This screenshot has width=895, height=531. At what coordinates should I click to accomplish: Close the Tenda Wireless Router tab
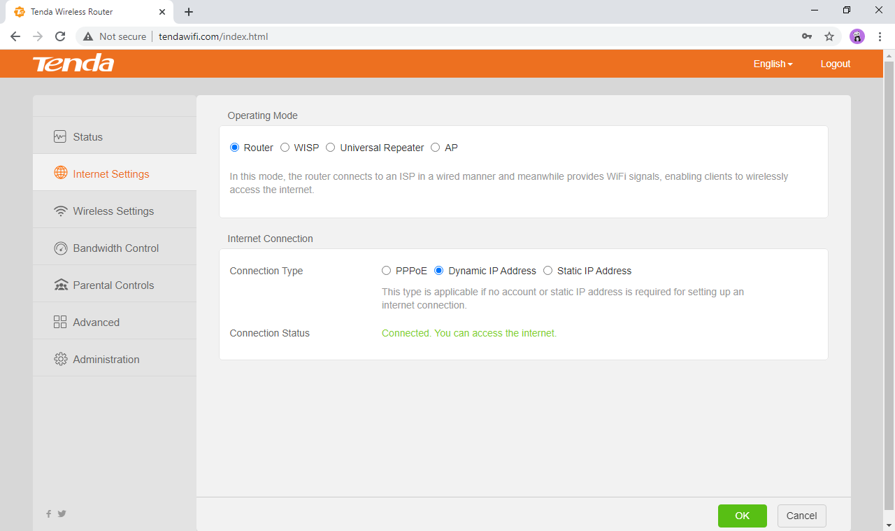(162, 12)
